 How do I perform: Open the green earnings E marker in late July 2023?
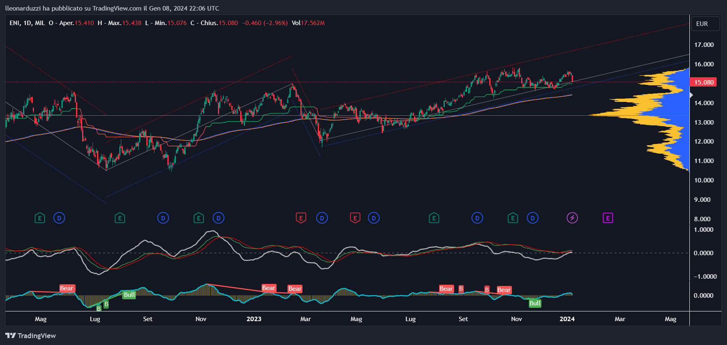click(434, 218)
